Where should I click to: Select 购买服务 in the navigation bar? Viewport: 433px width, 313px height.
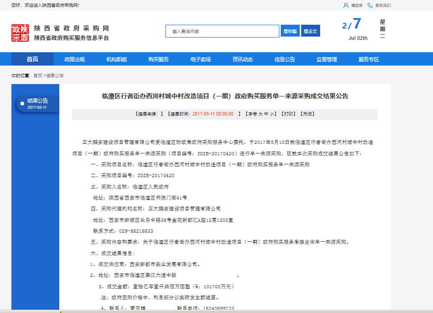[x=158, y=59]
